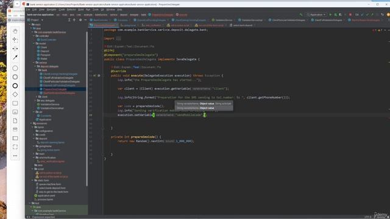390x219 pixels.
Task: Collapse the controller folder
Action: (34, 36)
